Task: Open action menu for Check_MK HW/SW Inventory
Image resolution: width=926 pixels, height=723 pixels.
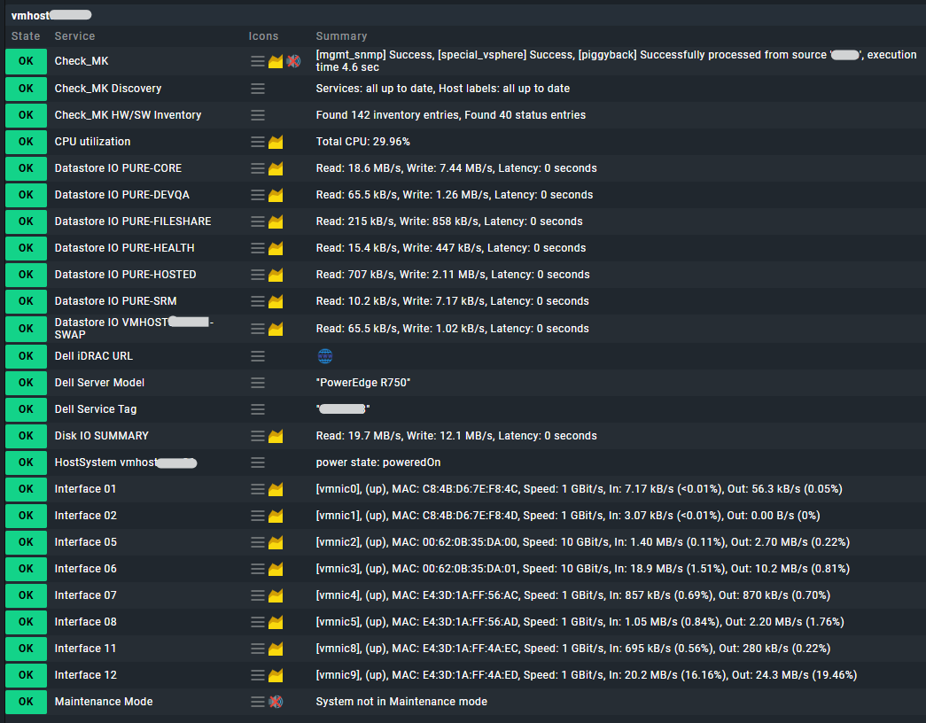Action: click(x=258, y=115)
